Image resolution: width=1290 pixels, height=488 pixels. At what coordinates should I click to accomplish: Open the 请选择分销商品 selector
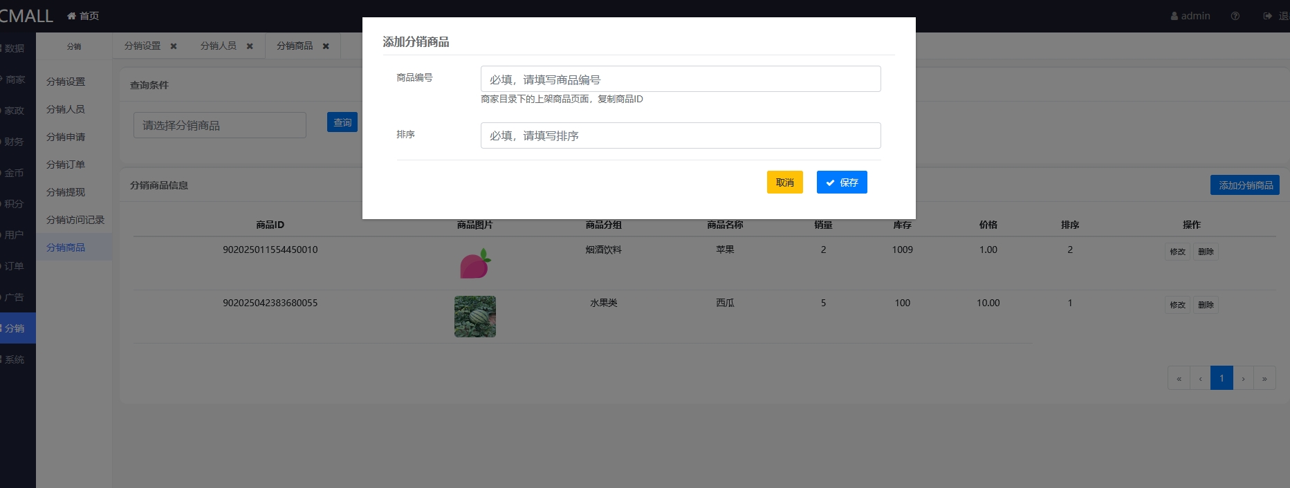(x=219, y=125)
